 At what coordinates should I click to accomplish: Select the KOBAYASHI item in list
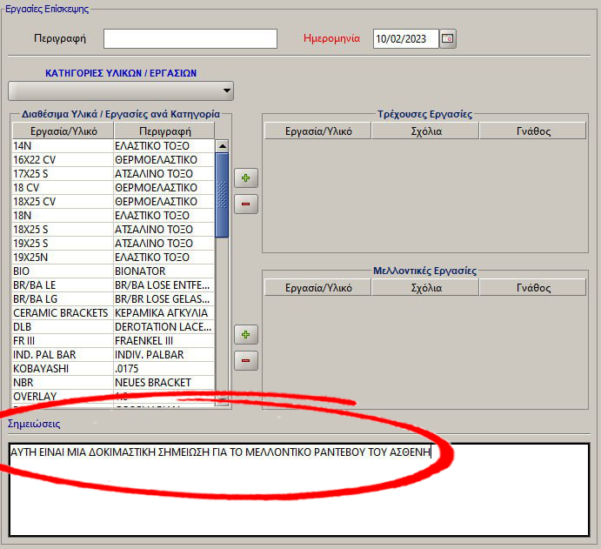pyautogui.click(x=61, y=368)
